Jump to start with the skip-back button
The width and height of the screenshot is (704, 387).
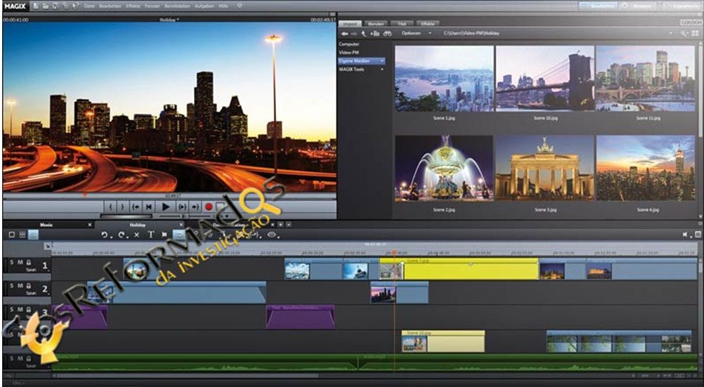[x=148, y=206]
